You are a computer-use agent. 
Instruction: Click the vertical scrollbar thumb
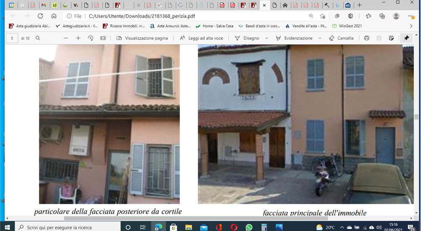pyautogui.click(x=416, y=117)
